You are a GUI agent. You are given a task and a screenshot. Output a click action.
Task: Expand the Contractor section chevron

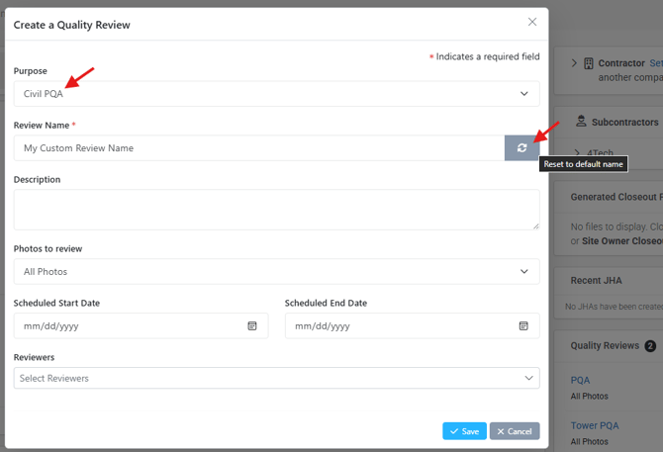pos(574,63)
